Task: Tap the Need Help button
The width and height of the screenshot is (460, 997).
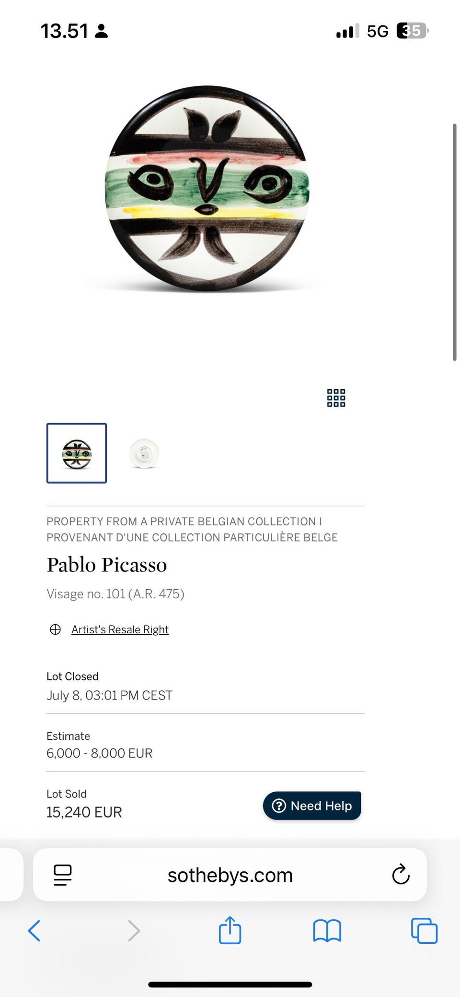Action: click(x=312, y=806)
